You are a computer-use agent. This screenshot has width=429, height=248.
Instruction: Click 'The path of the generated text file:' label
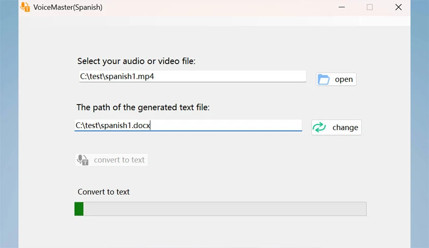(x=143, y=107)
